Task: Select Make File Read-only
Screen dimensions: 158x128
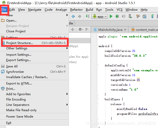Action: pyautogui.click(x=34, y=110)
